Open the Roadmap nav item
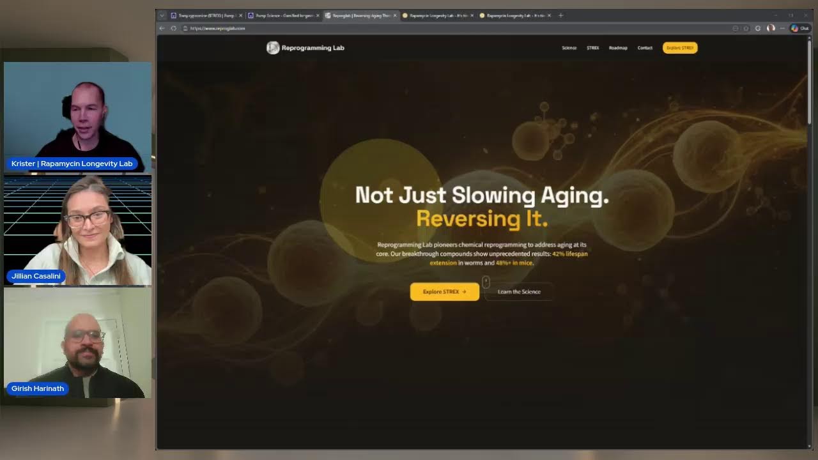Screen dimensions: 818x460 (x=618, y=48)
